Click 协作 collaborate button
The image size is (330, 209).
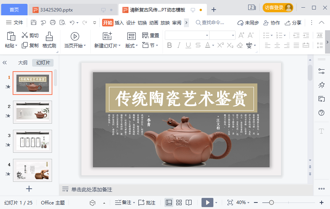click(x=272, y=23)
